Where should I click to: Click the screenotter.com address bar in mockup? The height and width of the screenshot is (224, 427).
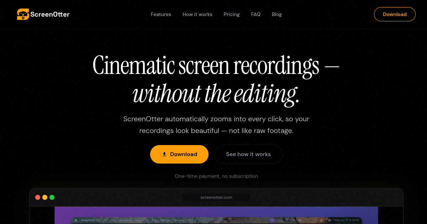tap(216, 197)
